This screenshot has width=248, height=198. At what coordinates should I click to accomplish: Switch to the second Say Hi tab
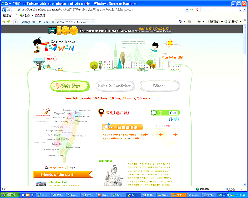pos(73,22)
